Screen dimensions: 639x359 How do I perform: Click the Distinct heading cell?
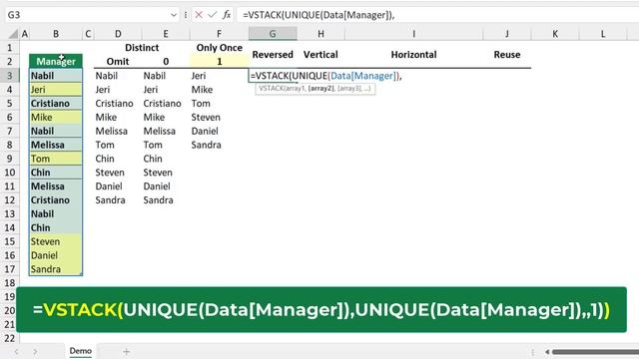(x=142, y=48)
